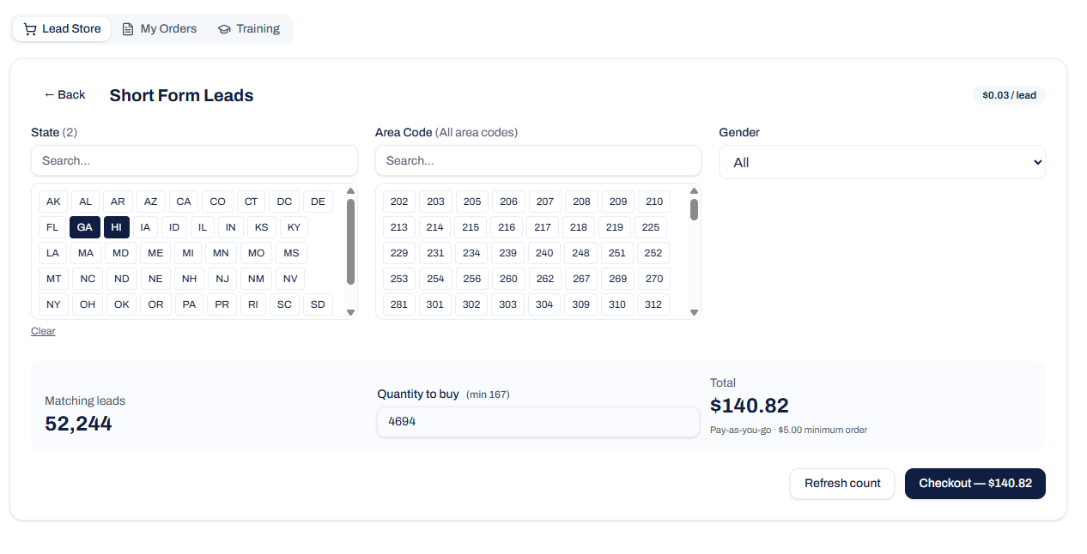Click the state list scroll down arrow
1087x554 pixels.
(350, 312)
